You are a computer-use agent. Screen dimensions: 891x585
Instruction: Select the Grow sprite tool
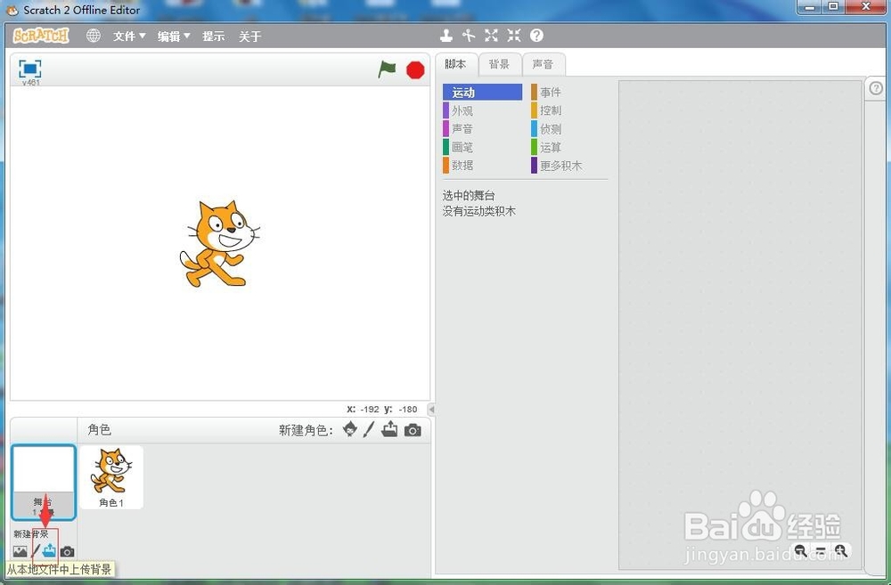coord(492,36)
